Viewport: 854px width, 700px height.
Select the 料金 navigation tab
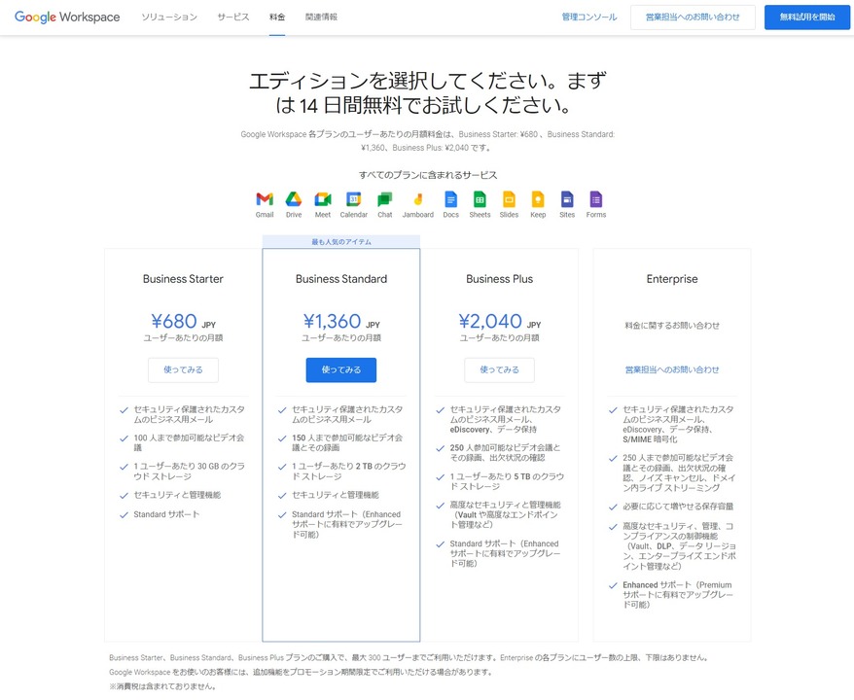click(276, 17)
